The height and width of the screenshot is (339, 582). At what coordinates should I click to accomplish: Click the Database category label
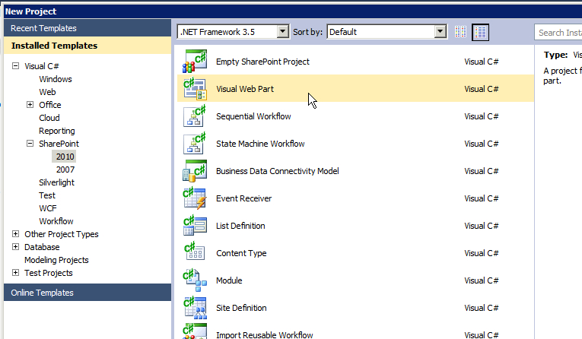pyautogui.click(x=42, y=247)
